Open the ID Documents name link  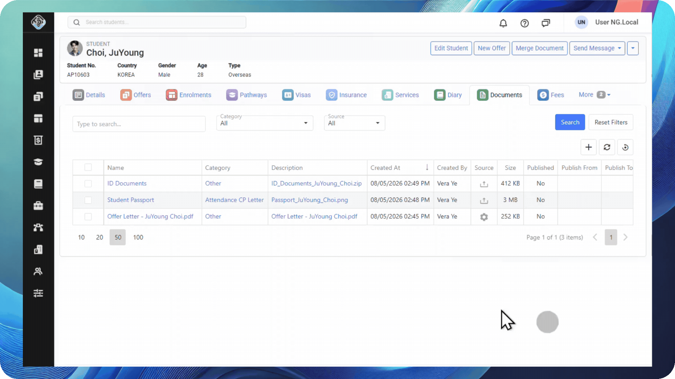(x=127, y=184)
